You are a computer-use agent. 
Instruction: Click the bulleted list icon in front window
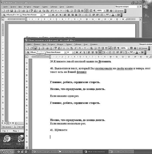click(114, 52)
